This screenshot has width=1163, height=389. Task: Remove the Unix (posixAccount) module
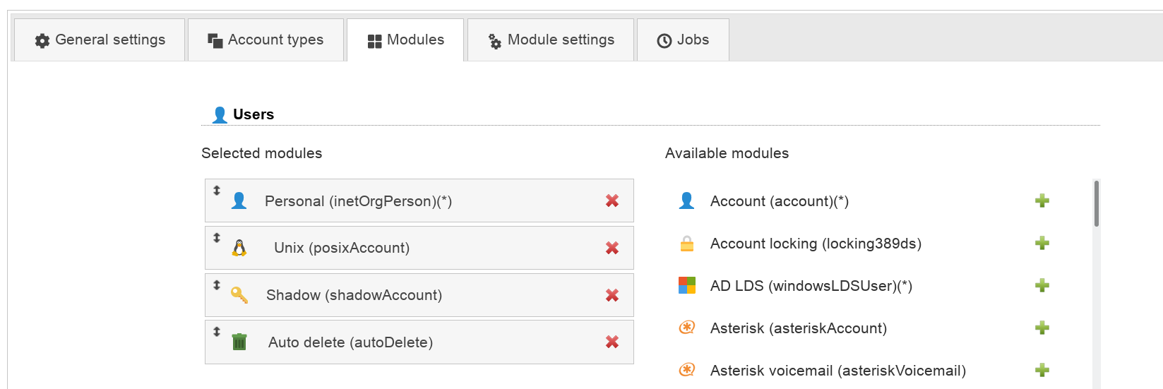(612, 249)
